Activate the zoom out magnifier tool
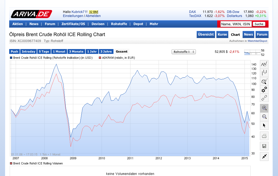Viewport: 278px width, 176px height. pyautogui.click(x=264, y=117)
